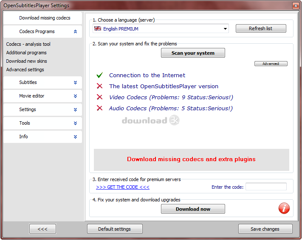Expand the Subtitles section chevron
This screenshot has height=240, width=302.
(x=75, y=83)
